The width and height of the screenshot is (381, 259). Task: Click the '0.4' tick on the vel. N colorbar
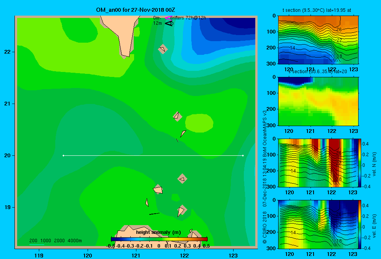tap(365, 144)
